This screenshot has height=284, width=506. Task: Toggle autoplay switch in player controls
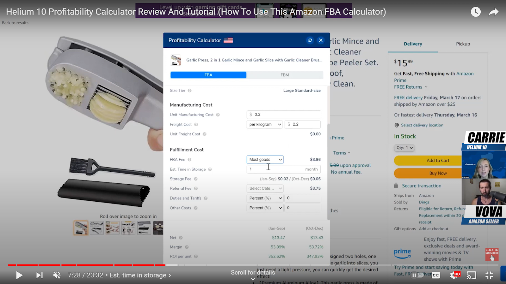417,275
